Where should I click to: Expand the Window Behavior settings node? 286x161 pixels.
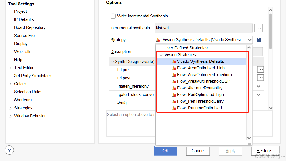[10, 116]
